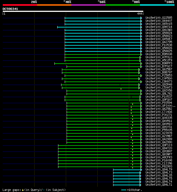This screenshot has height=192, width=177.
Task: Click UniRef100_Q84LT9 label
Action: (159, 170)
